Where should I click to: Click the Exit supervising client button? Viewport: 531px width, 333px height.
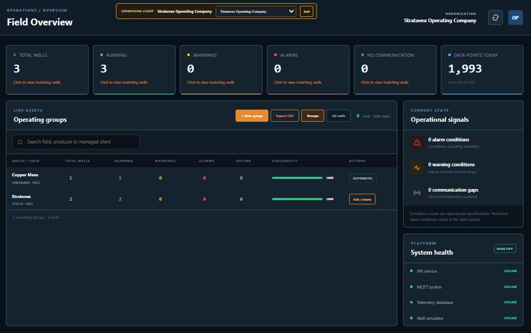point(307,12)
